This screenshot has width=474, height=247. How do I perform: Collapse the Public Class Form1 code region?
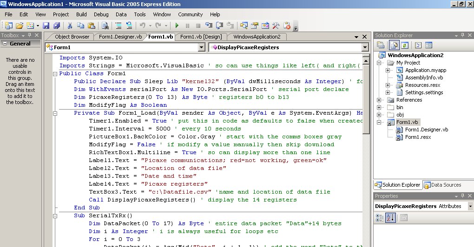(x=55, y=74)
